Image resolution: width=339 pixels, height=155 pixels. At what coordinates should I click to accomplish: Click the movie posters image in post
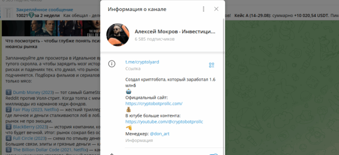click(x=51, y=28)
